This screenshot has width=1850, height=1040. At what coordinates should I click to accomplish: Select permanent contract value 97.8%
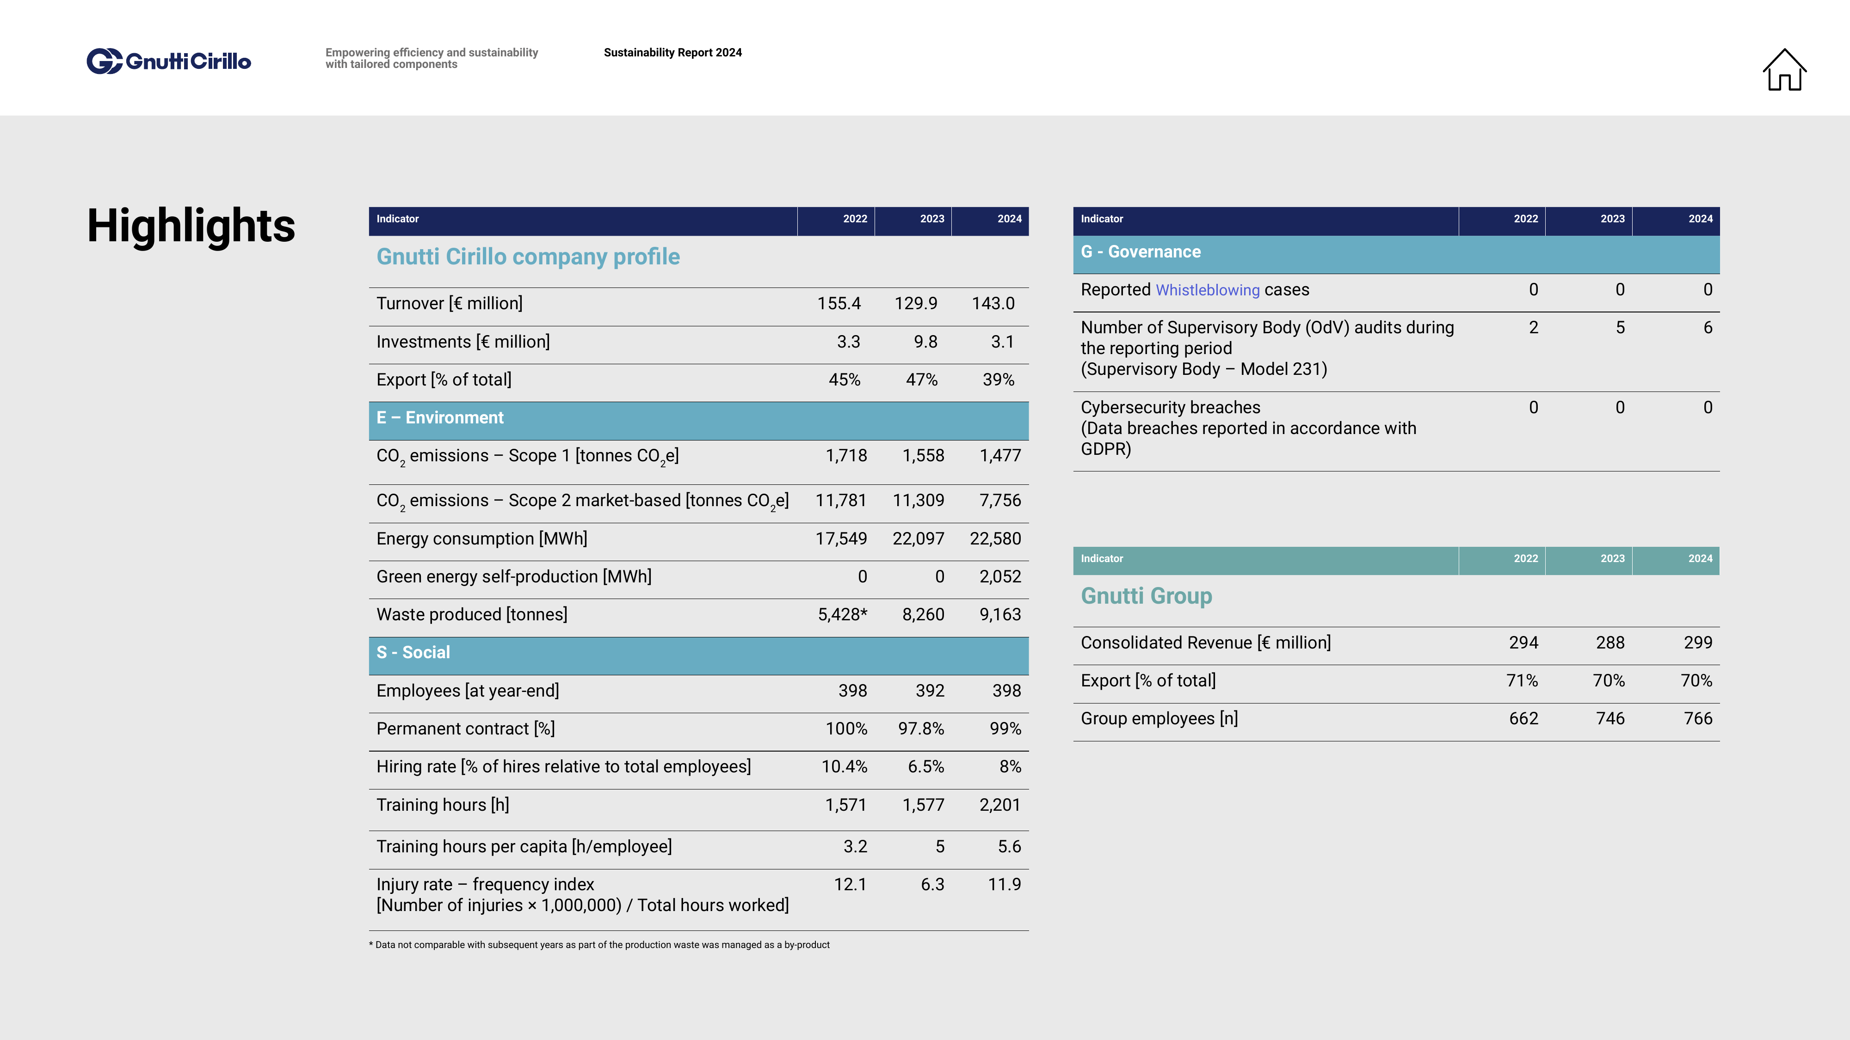[x=921, y=729]
